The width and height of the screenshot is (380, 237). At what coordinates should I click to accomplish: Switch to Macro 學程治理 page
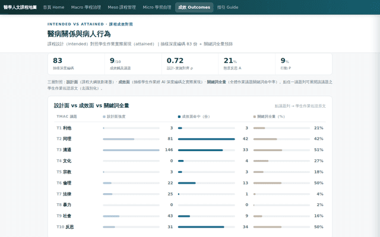[86, 7]
